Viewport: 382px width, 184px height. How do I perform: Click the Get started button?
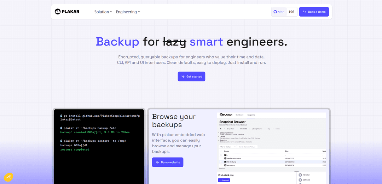tap(191, 76)
